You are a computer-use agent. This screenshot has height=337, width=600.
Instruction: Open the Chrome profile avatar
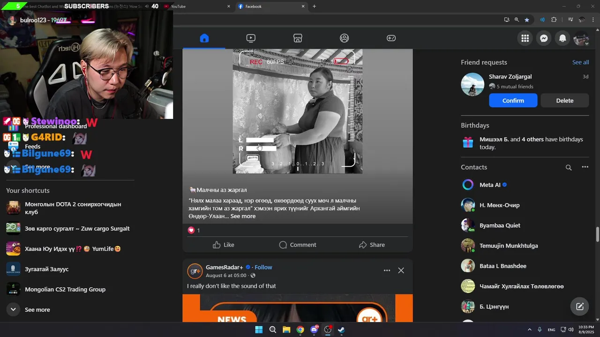coord(582,20)
